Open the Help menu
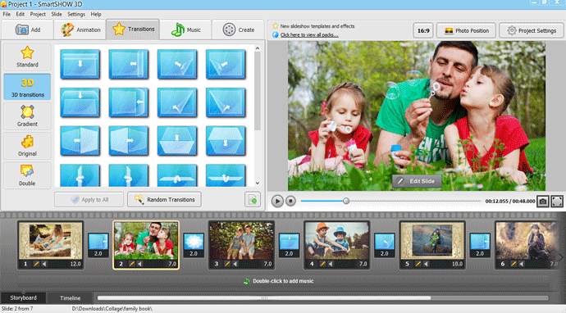 point(96,14)
